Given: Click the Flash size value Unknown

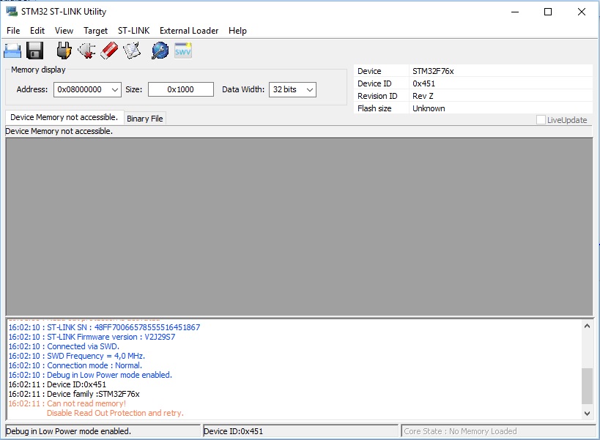Looking at the screenshot, I should [429, 108].
